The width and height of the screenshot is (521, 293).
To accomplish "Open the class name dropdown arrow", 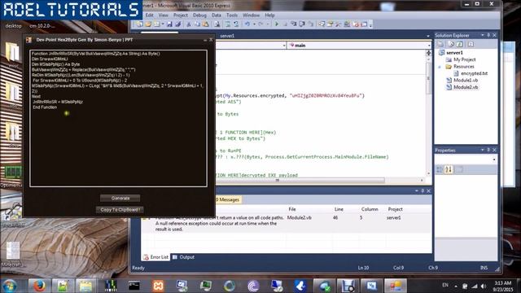I will pos(284,46).
